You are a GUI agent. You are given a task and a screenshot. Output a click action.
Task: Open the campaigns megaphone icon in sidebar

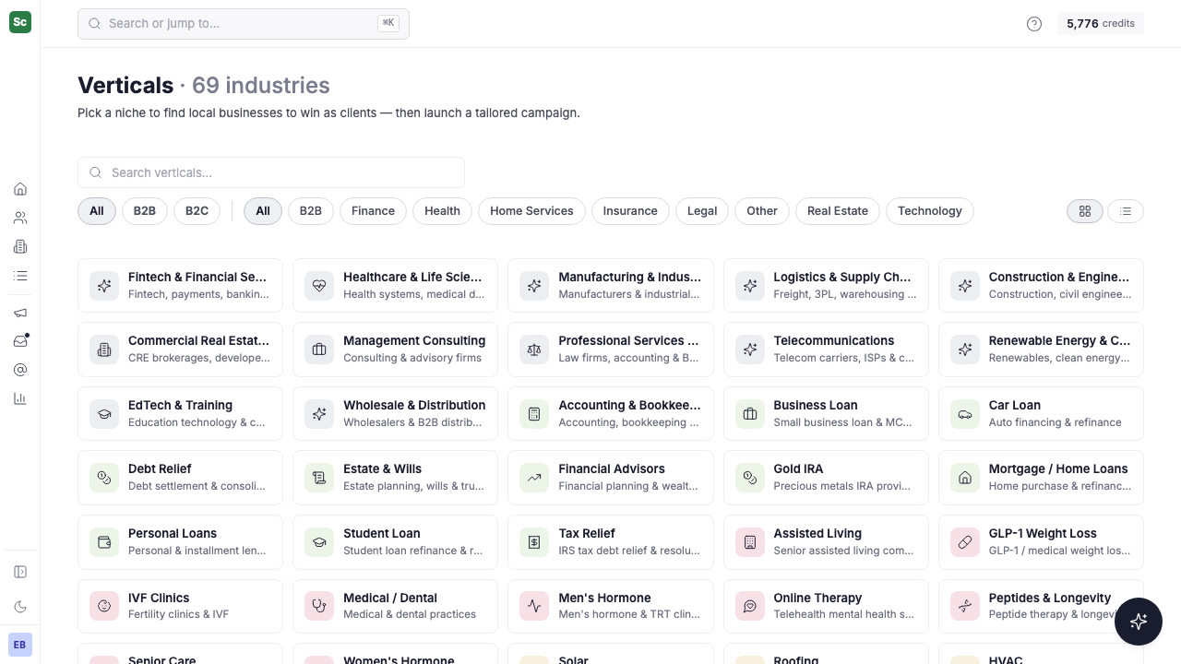20,313
